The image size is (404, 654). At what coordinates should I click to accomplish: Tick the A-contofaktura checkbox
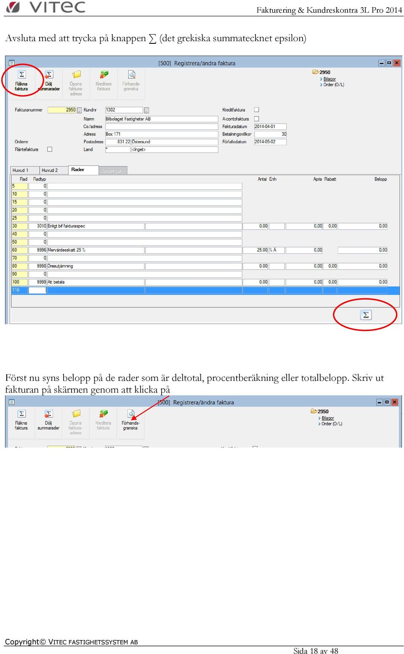(x=256, y=119)
